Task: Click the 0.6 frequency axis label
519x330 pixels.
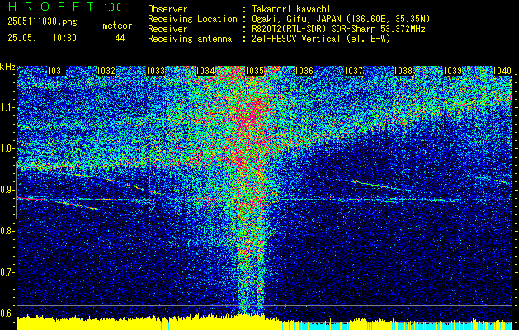Action: click(x=7, y=313)
